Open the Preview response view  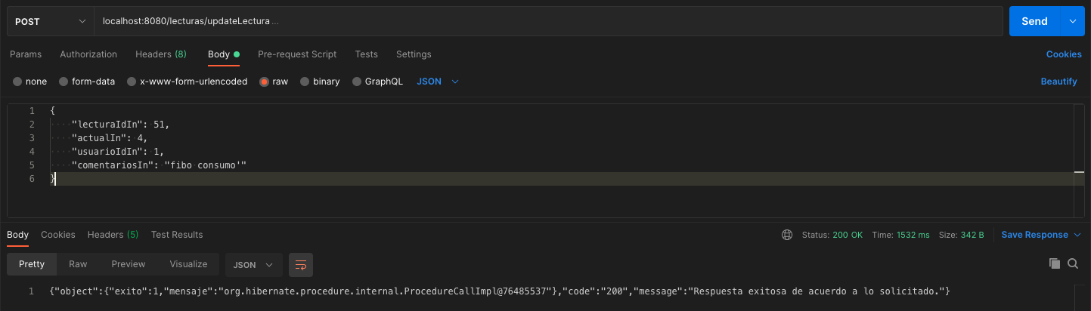click(128, 264)
